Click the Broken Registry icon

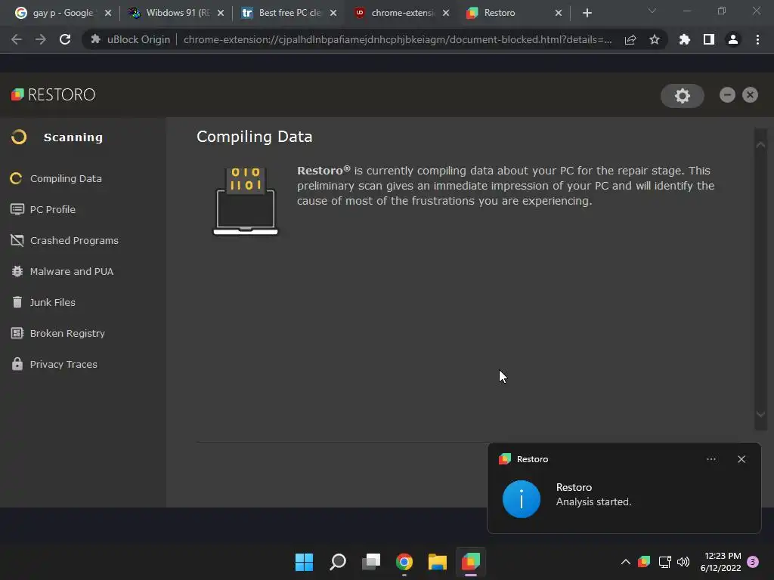click(x=17, y=333)
